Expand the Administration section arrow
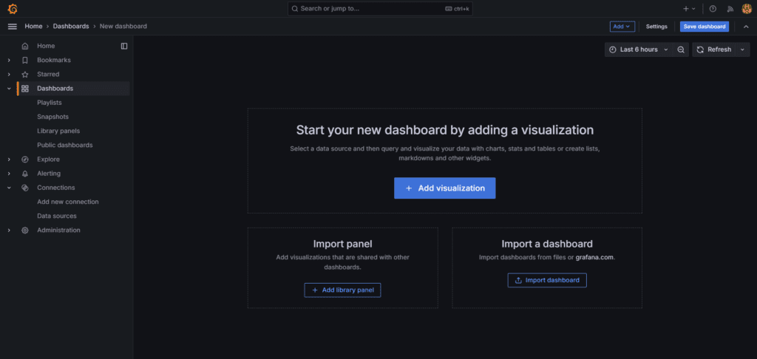 coord(9,230)
